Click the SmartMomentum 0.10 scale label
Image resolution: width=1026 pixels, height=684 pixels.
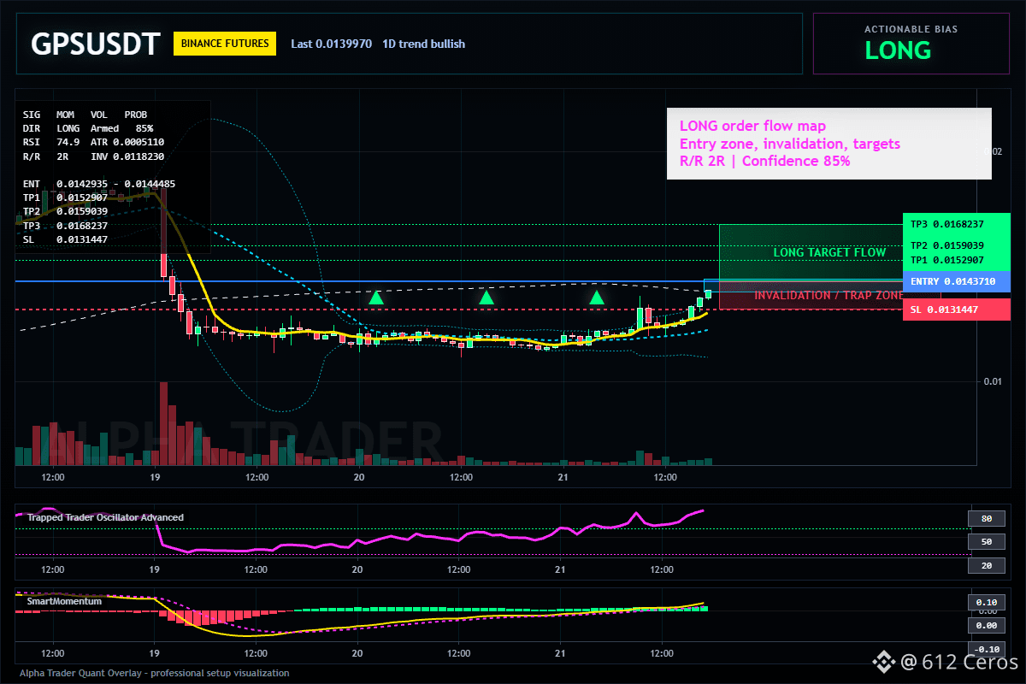click(986, 602)
